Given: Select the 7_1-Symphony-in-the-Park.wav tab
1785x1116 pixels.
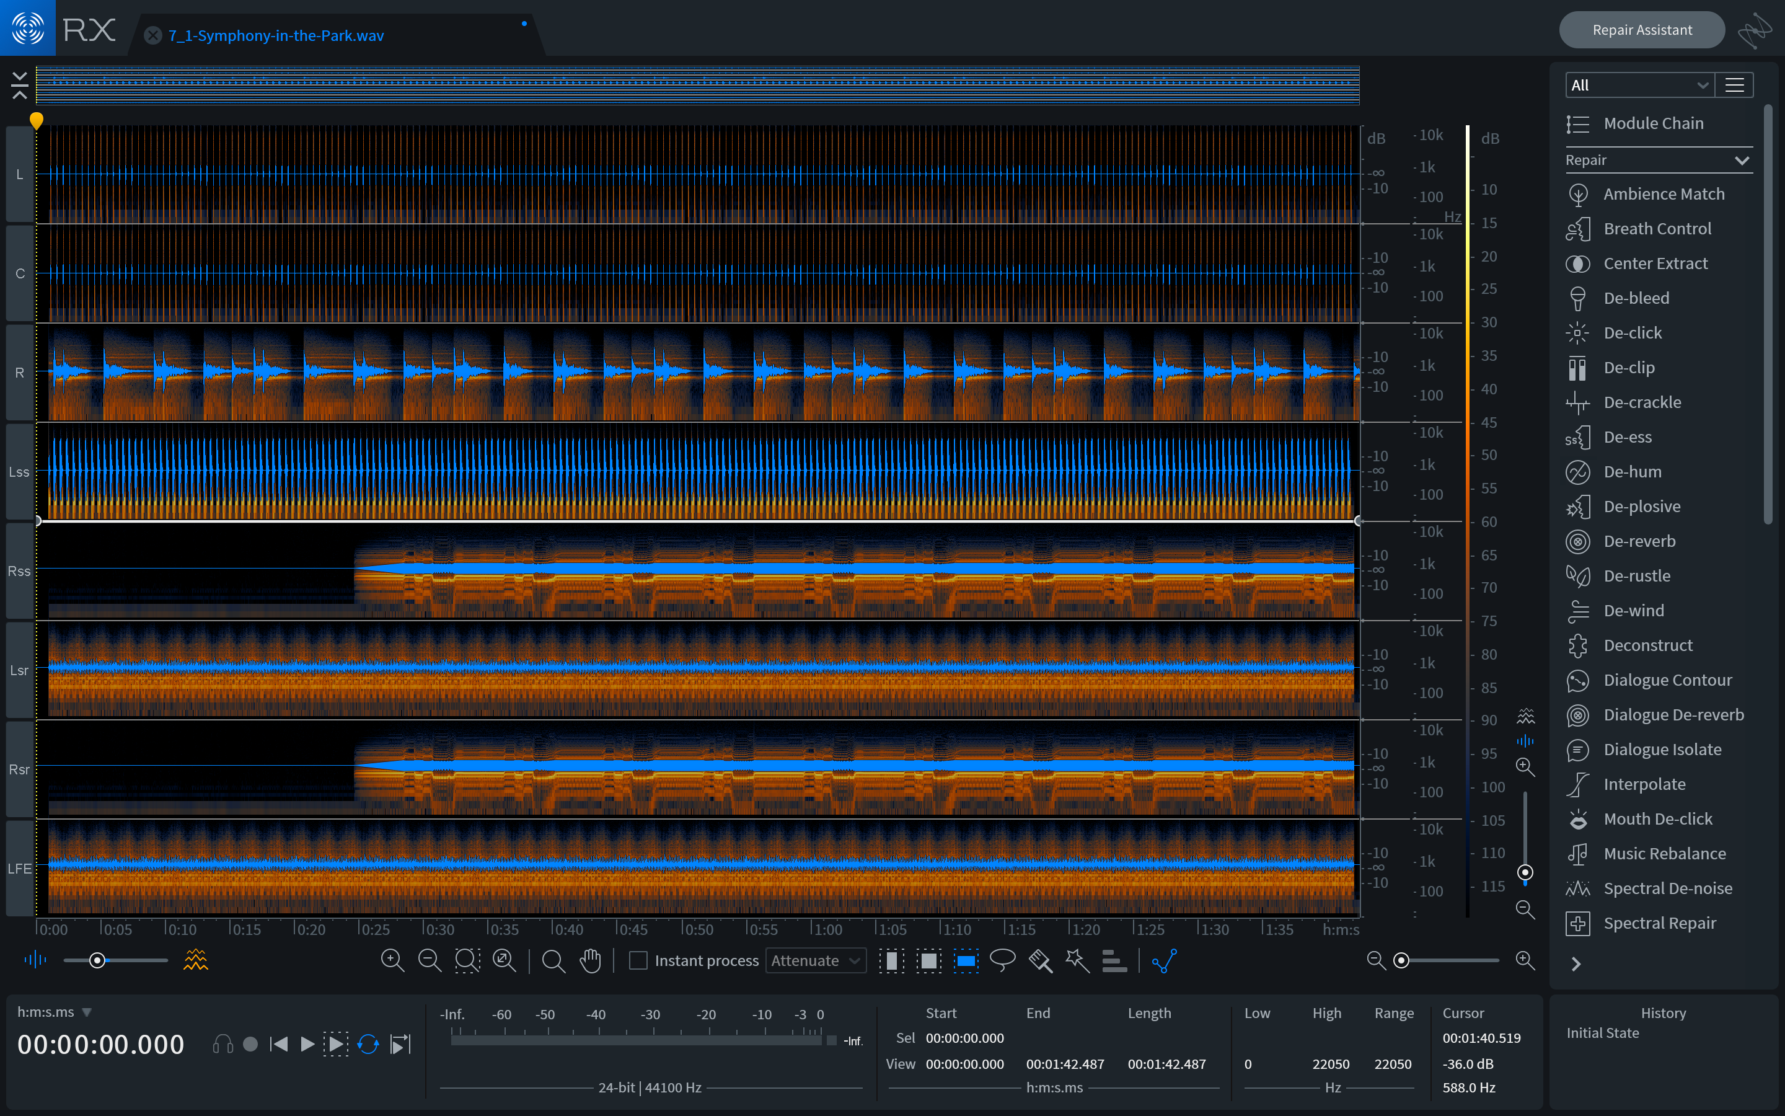Looking at the screenshot, I should [x=276, y=35].
